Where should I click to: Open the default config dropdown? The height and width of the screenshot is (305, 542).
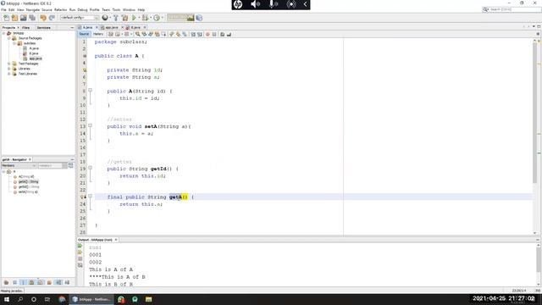click(x=80, y=18)
